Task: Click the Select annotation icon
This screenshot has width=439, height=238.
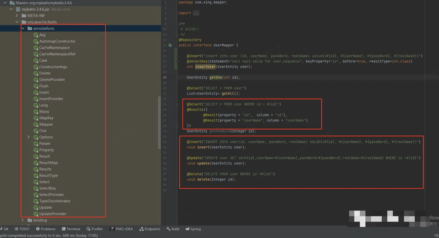Action: point(36,182)
